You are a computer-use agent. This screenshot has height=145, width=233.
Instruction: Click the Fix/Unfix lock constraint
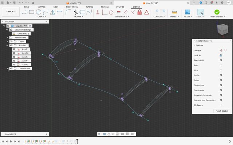[139, 12]
